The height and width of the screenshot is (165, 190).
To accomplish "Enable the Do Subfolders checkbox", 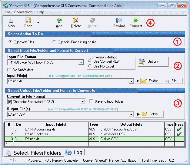I will pyautogui.click(x=10, y=70).
